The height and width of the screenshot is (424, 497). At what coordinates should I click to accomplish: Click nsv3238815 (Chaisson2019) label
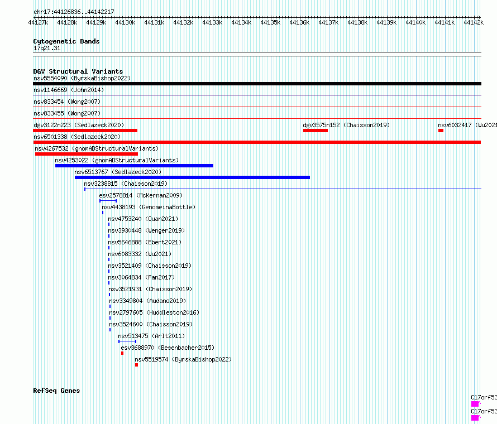pyautogui.click(x=126, y=184)
